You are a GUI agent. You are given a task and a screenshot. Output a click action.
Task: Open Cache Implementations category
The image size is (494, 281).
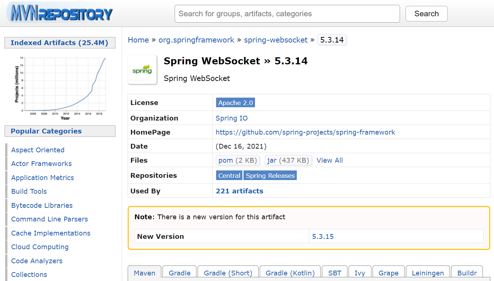pyautogui.click(x=51, y=233)
